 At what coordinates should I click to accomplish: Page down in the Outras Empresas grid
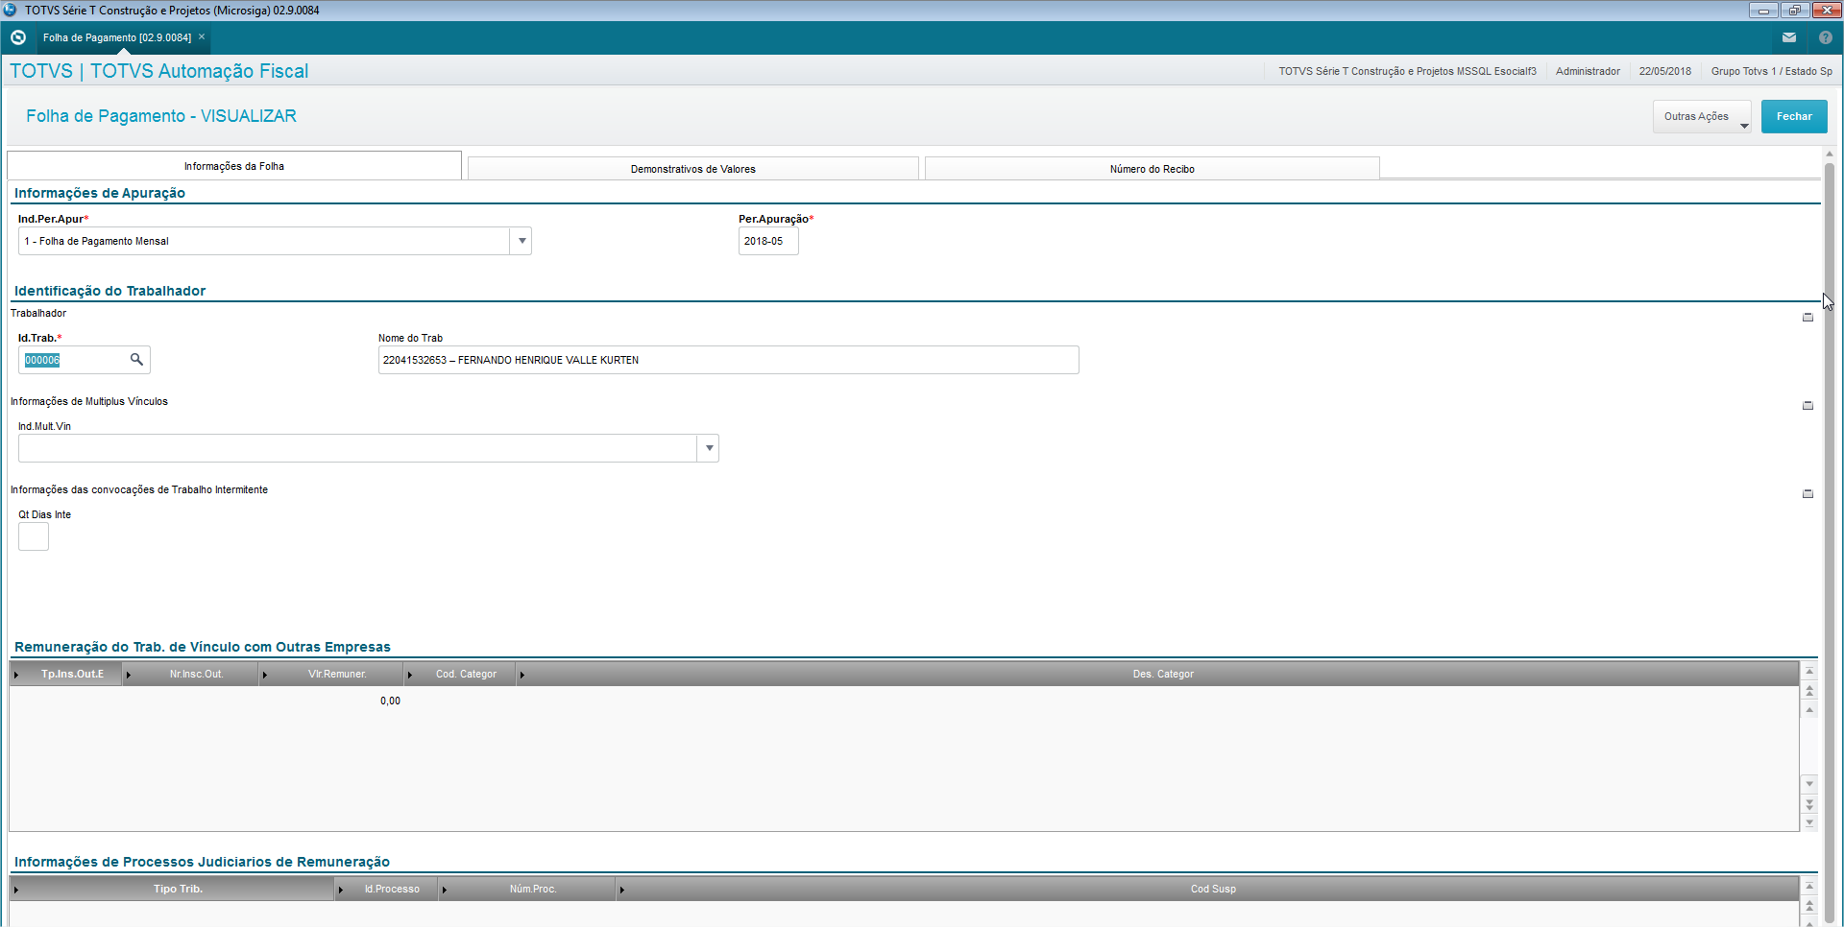[x=1809, y=804]
